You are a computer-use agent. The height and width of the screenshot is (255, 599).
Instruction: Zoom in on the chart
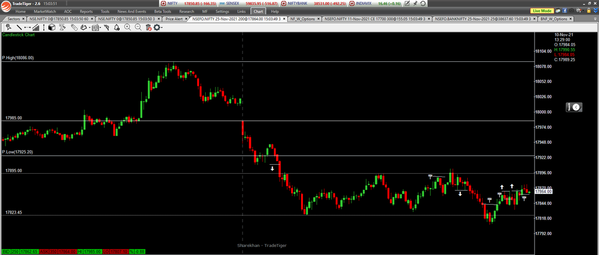[128, 27]
